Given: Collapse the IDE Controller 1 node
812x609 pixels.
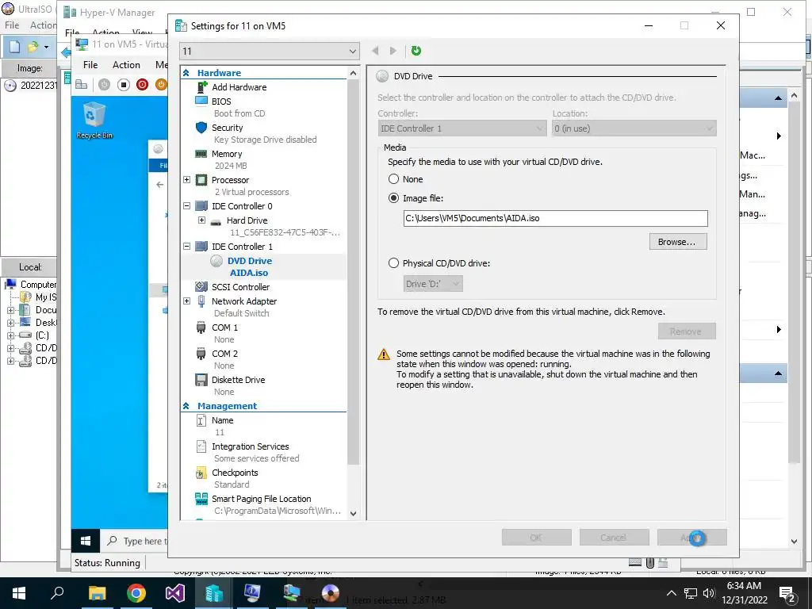Looking at the screenshot, I should coord(187,247).
